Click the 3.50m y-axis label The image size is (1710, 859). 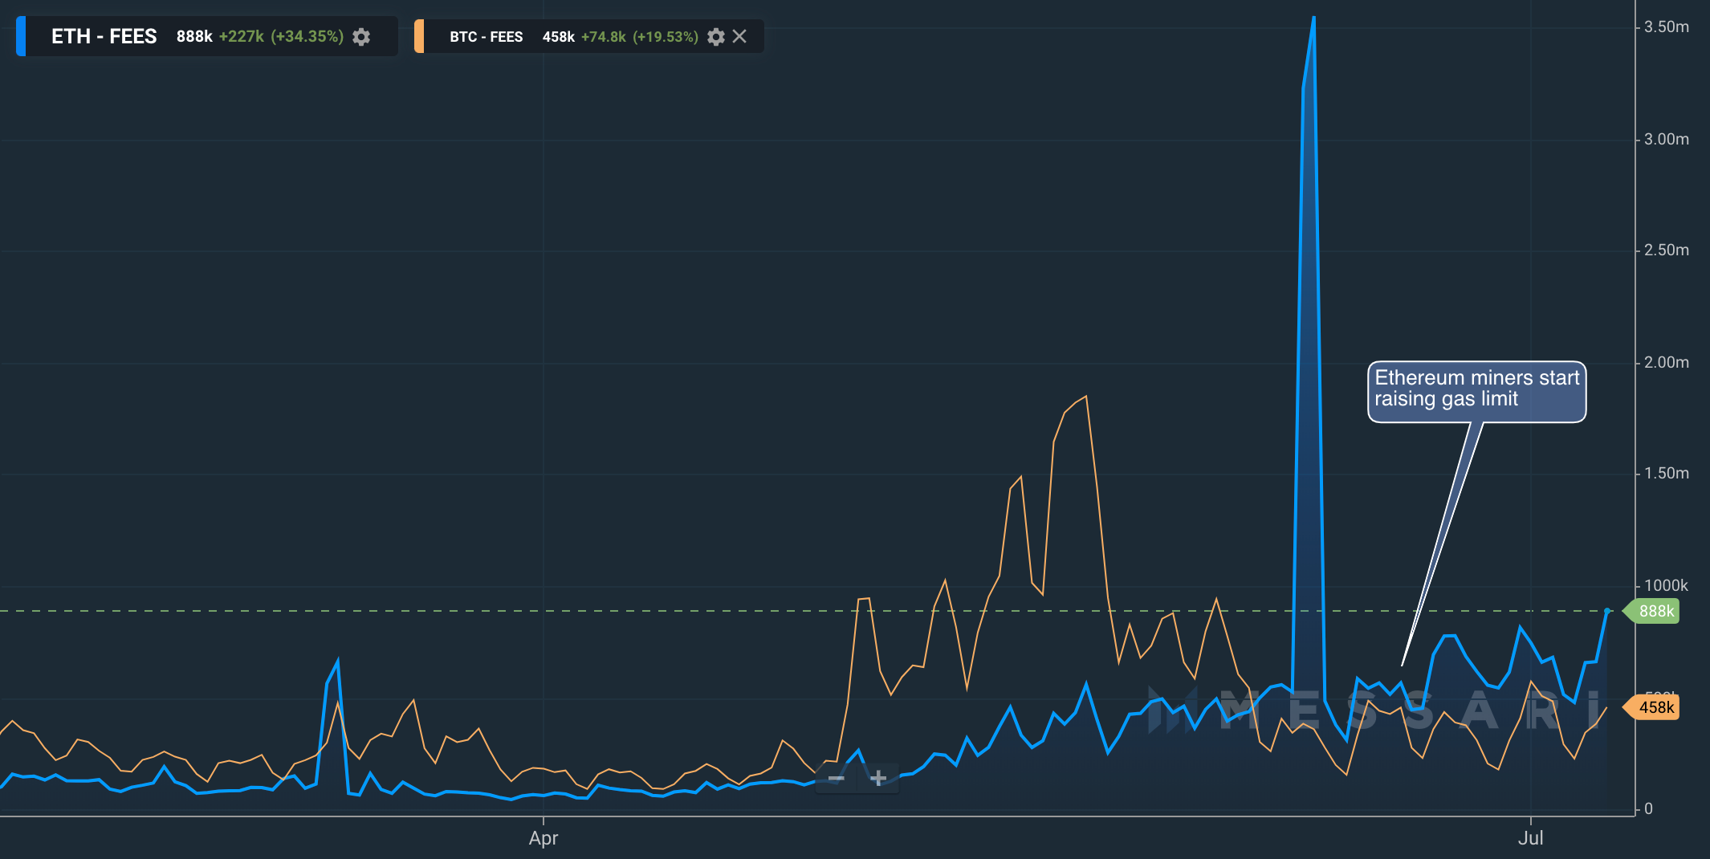click(x=1667, y=26)
